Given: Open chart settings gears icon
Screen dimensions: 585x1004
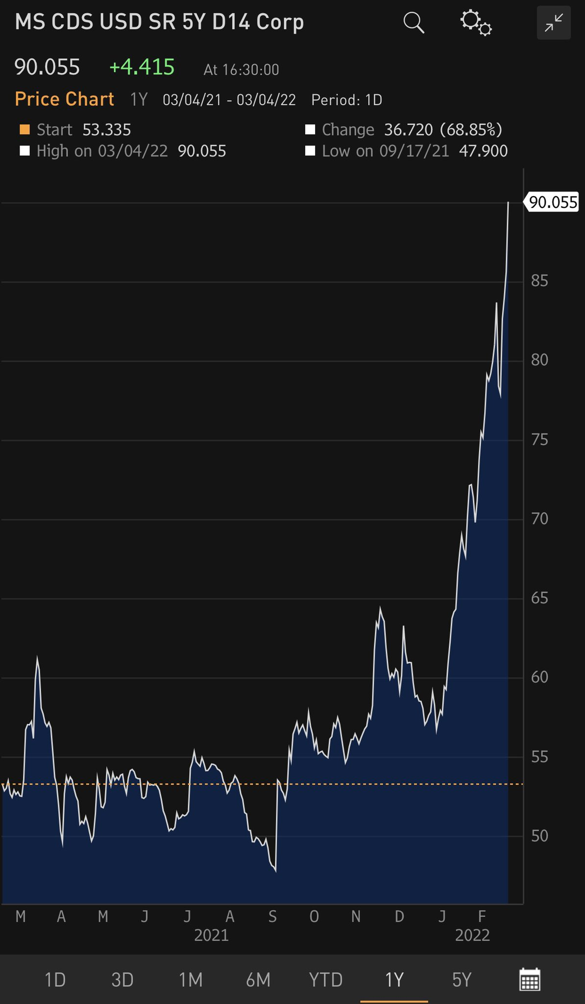Looking at the screenshot, I should [x=476, y=23].
